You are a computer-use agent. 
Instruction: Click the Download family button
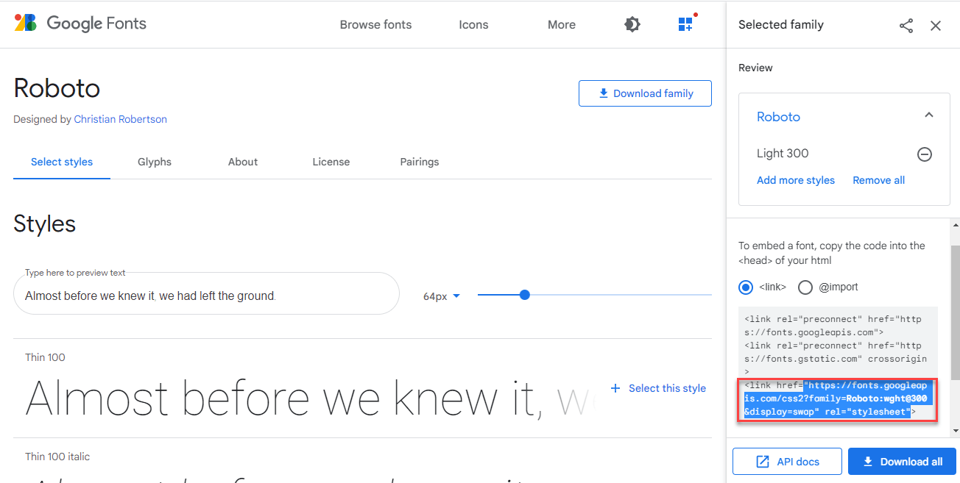coord(646,93)
